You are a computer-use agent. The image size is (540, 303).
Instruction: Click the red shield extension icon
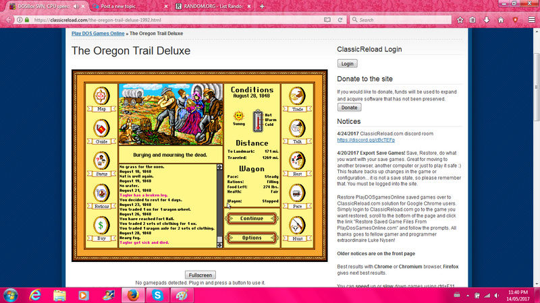click(x=515, y=20)
